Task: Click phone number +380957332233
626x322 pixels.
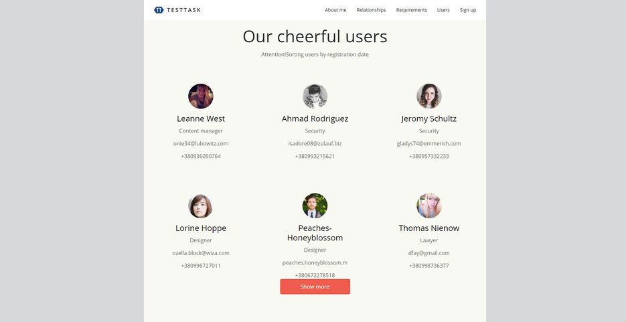Action: (x=429, y=156)
